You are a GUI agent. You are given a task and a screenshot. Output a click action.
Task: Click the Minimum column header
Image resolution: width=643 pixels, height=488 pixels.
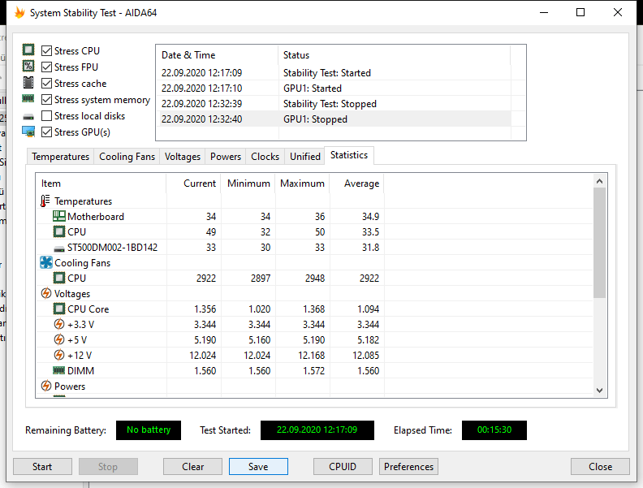248,184
